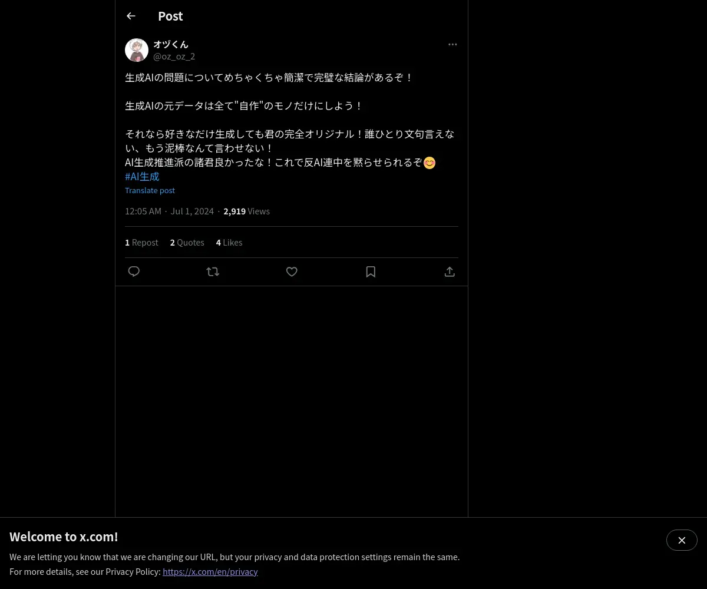The height and width of the screenshot is (589, 707).
Task: View the 1 Repost list
Action: pos(141,242)
